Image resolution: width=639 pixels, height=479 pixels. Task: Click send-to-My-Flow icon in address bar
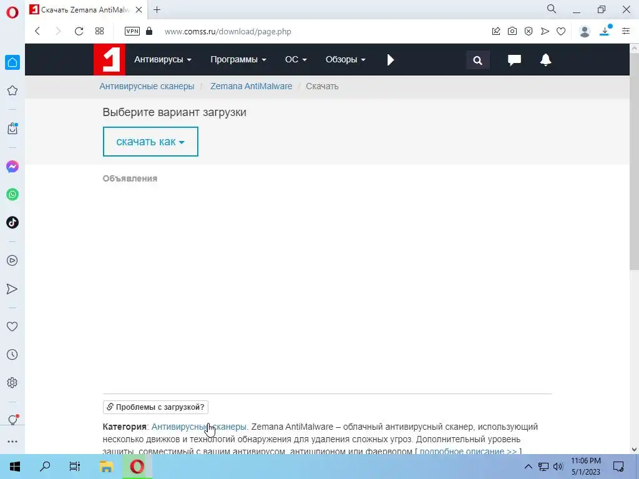(x=545, y=31)
